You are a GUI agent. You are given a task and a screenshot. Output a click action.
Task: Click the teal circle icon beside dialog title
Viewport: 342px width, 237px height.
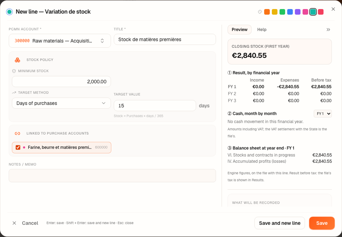pos(9,12)
